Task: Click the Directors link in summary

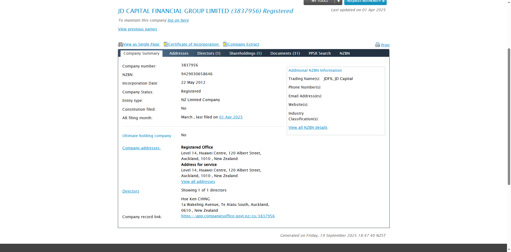Action: click(131, 191)
